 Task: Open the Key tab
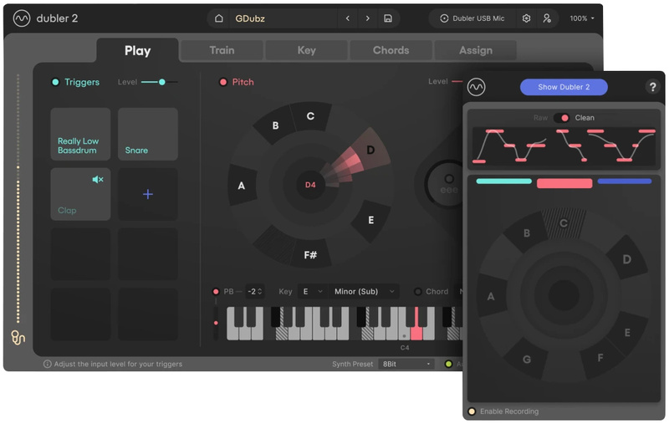pyautogui.click(x=306, y=50)
